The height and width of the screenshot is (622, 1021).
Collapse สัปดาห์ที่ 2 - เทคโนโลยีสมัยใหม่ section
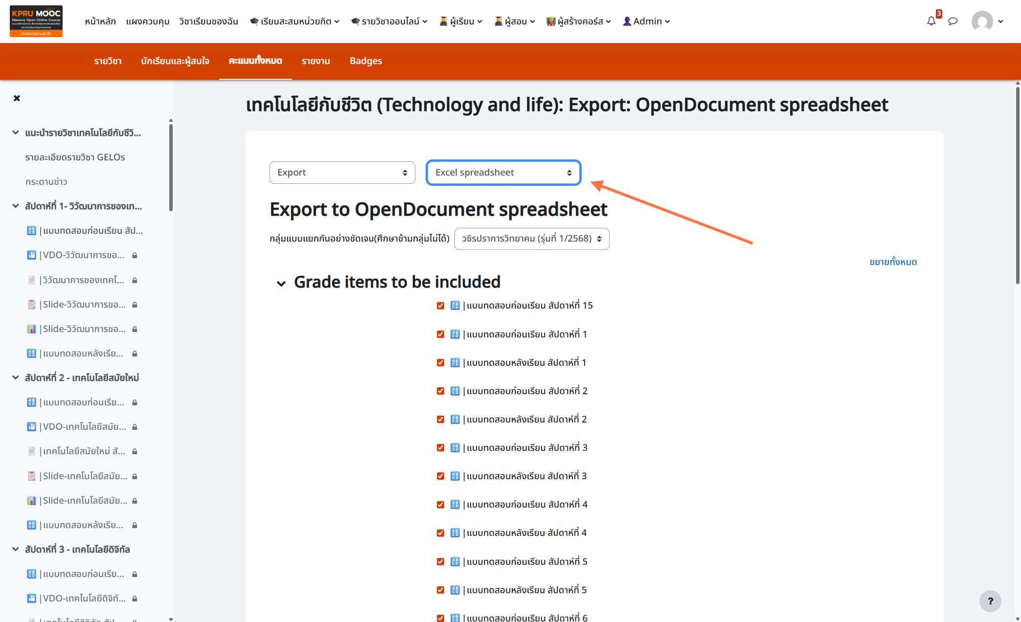click(16, 378)
